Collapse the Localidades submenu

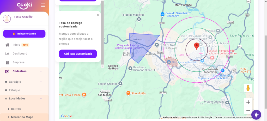click(x=41, y=99)
